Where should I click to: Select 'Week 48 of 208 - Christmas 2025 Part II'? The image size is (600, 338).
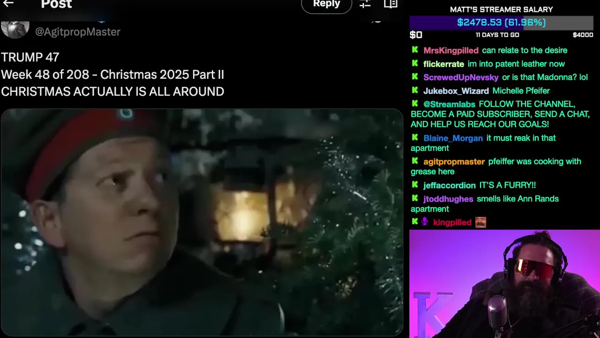click(112, 75)
